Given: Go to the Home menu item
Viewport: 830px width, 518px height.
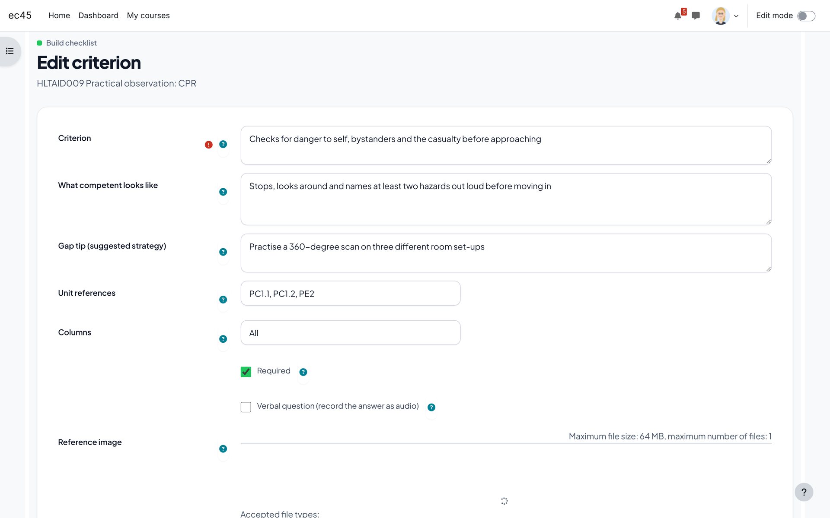Looking at the screenshot, I should coord(59,16).
